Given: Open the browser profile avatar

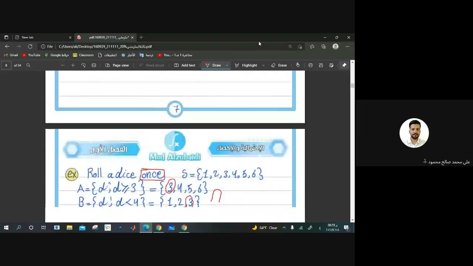Looking at the screenshot, I should pyautogui.click(x=336, y=47).
